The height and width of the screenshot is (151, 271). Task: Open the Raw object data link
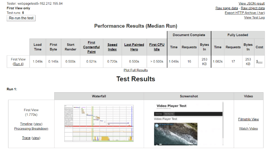coord(252,8)
